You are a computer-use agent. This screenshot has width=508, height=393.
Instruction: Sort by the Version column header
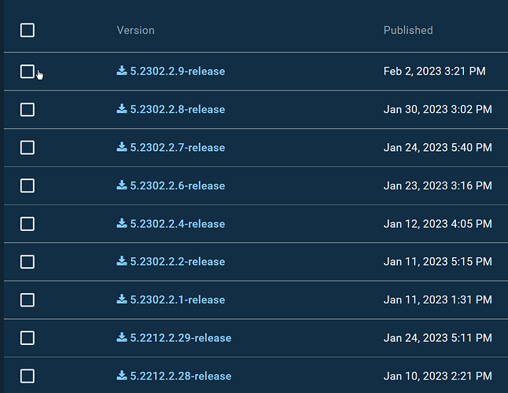pyautogui.click(x=135, y=30)
